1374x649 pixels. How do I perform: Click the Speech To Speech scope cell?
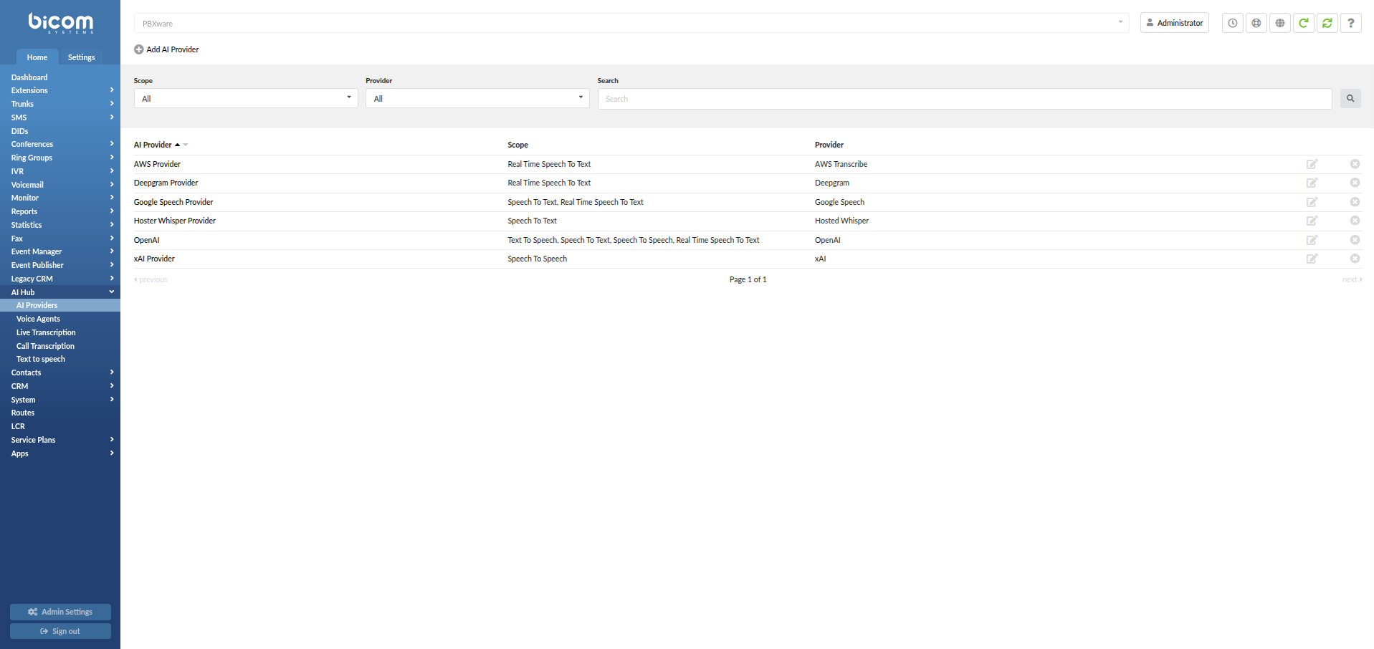pyautogui.click(x=537, y=259)
